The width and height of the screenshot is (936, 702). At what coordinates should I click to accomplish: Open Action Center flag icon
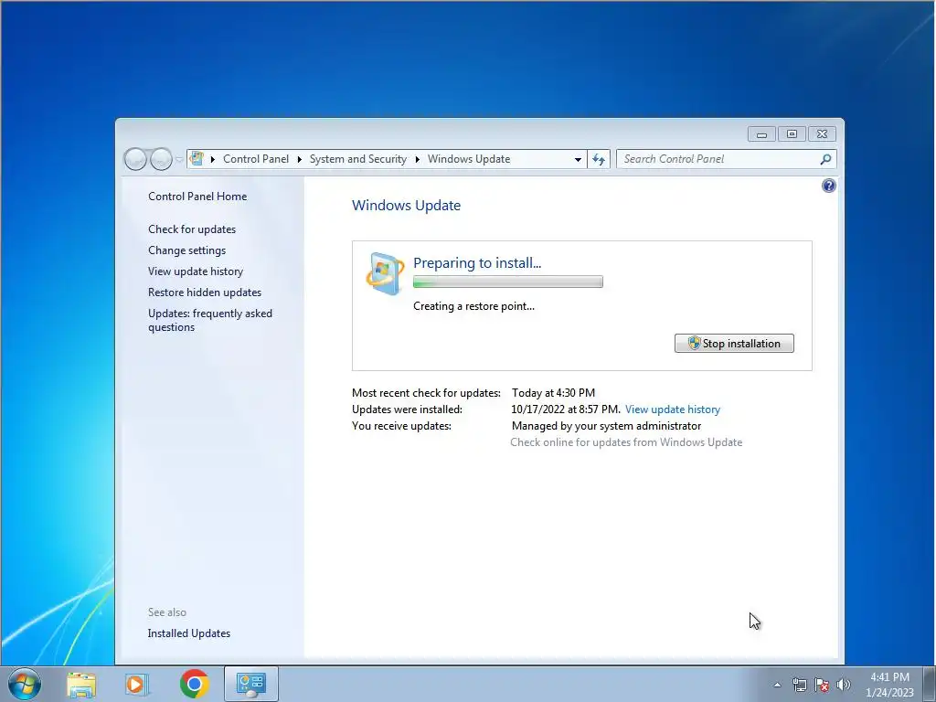822,685
